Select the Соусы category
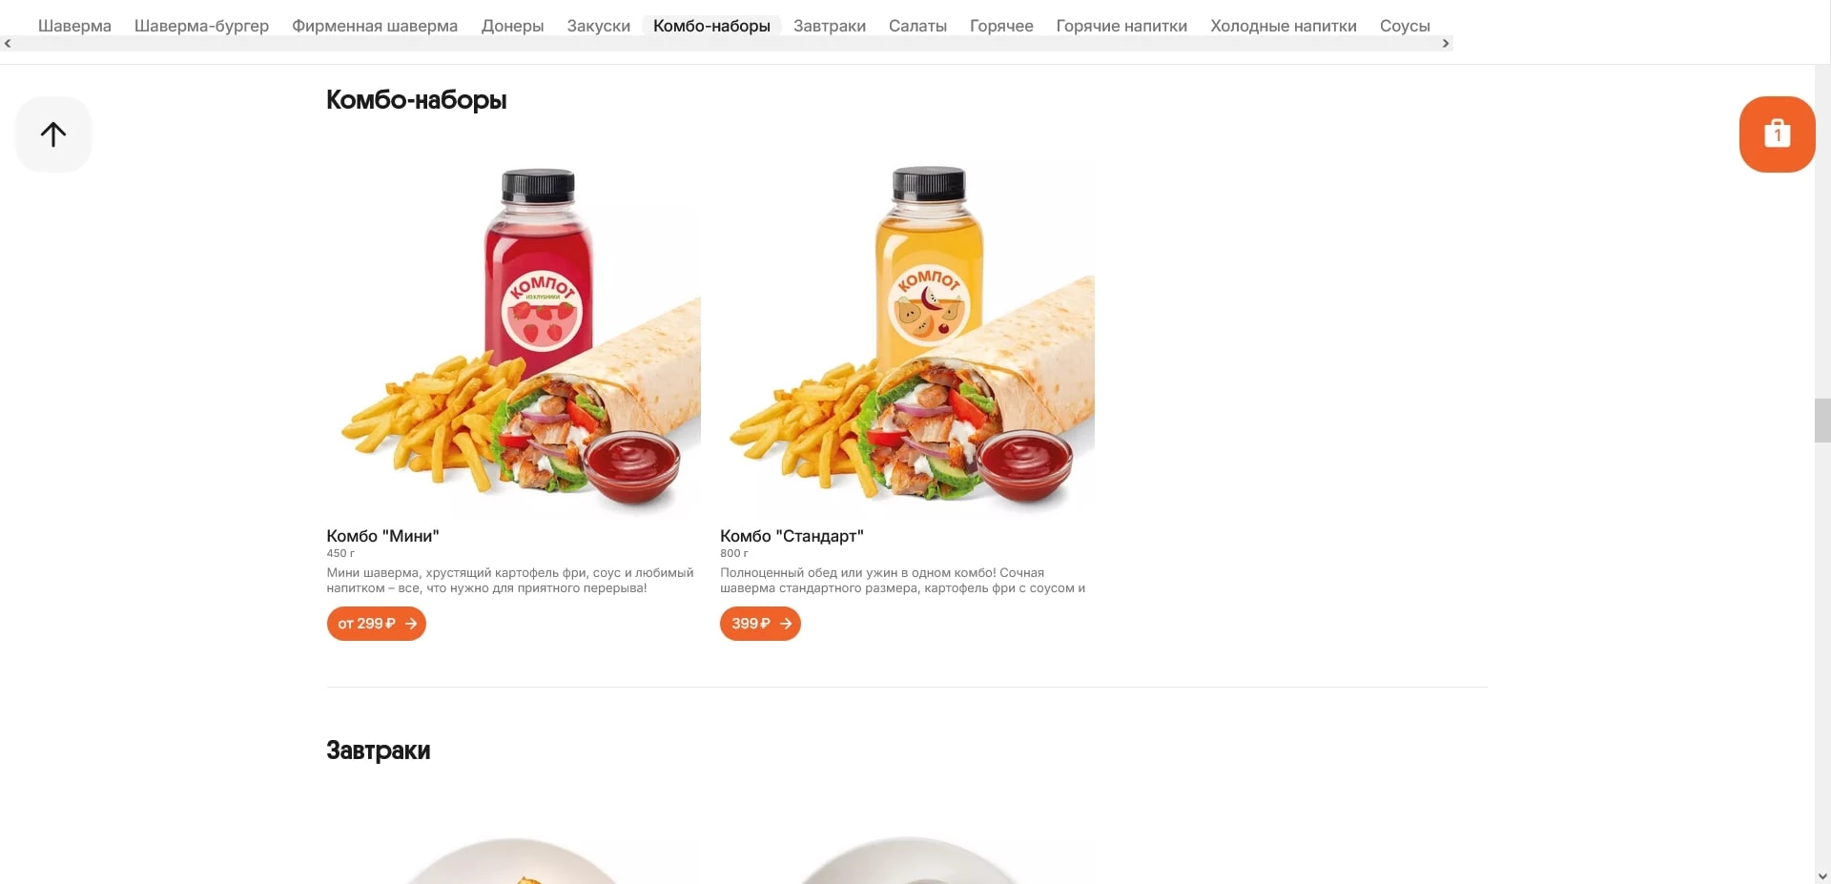Viewport: 1831px width, 884px height. coord(1405,26)
